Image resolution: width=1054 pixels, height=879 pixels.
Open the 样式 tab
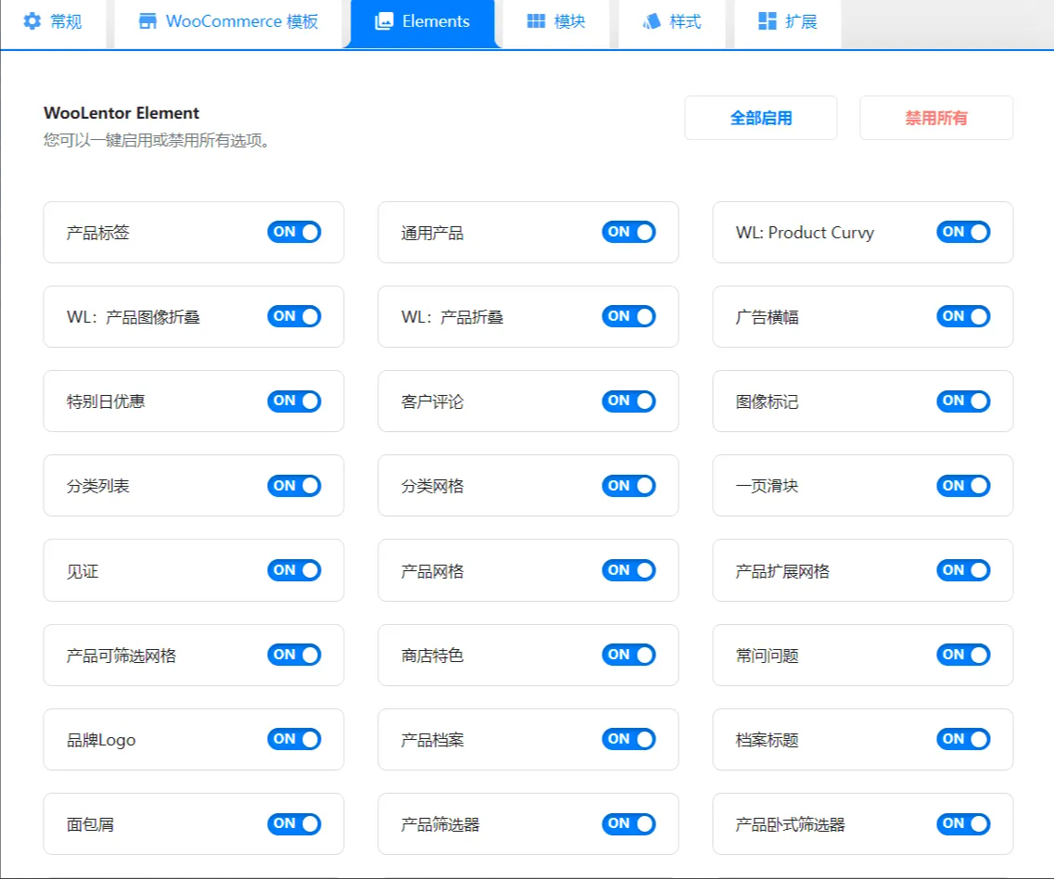671,23
